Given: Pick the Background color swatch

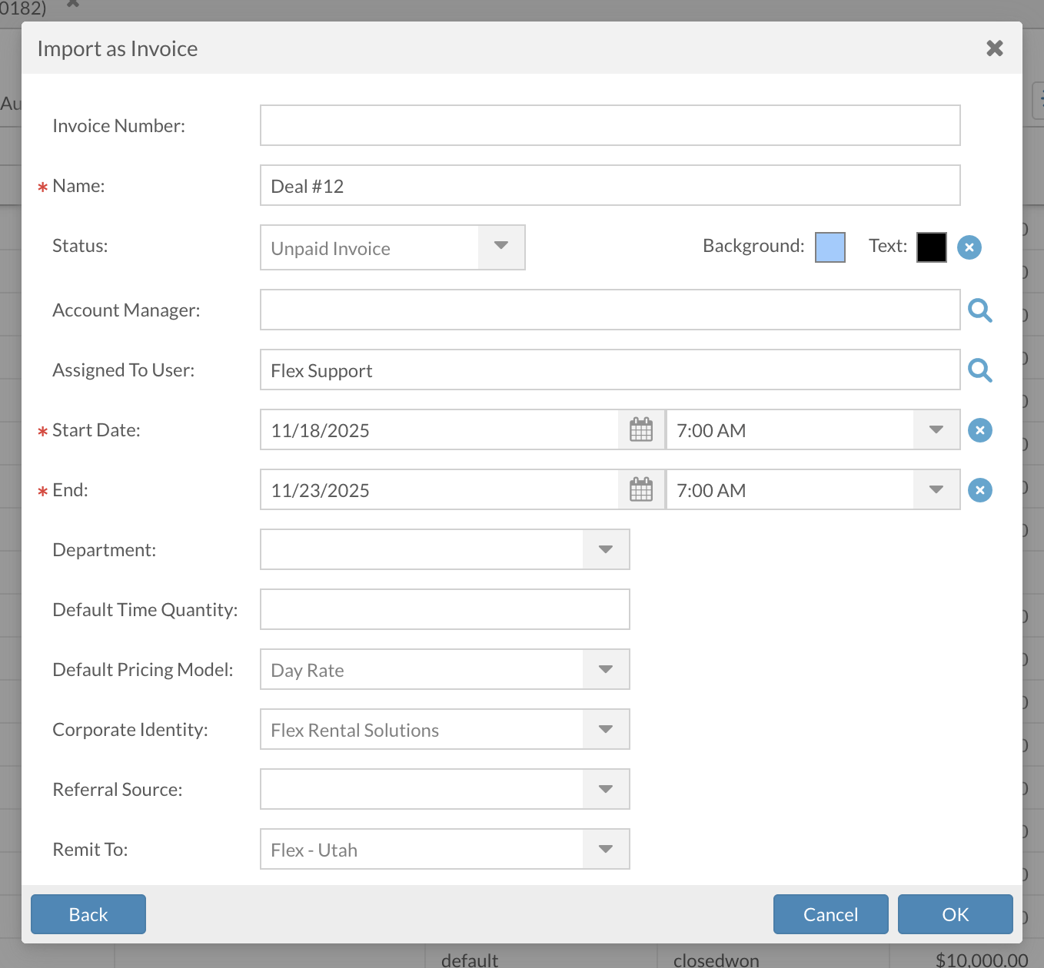Looking at the screenshot, I should (830, 247).
